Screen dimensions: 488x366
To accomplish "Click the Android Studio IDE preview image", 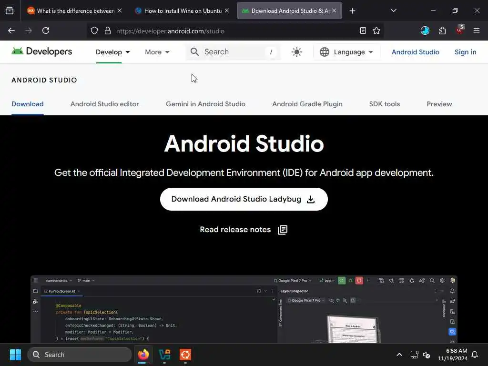I will pos(244,309).
